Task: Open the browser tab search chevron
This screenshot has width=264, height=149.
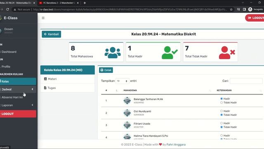Action: (x=243, y=3)
